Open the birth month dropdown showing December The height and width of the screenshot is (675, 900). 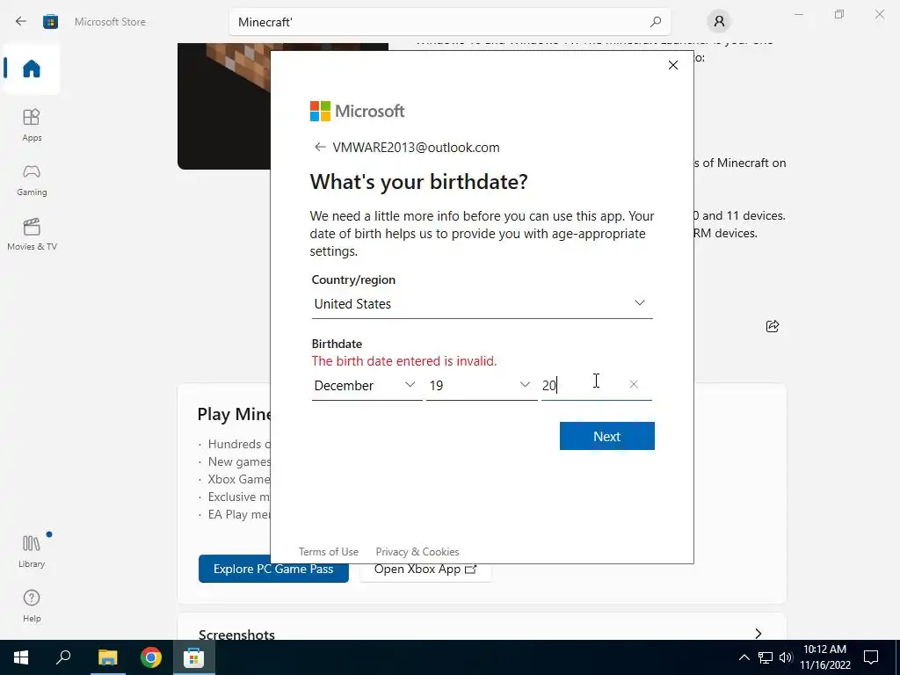pos(367,385)
